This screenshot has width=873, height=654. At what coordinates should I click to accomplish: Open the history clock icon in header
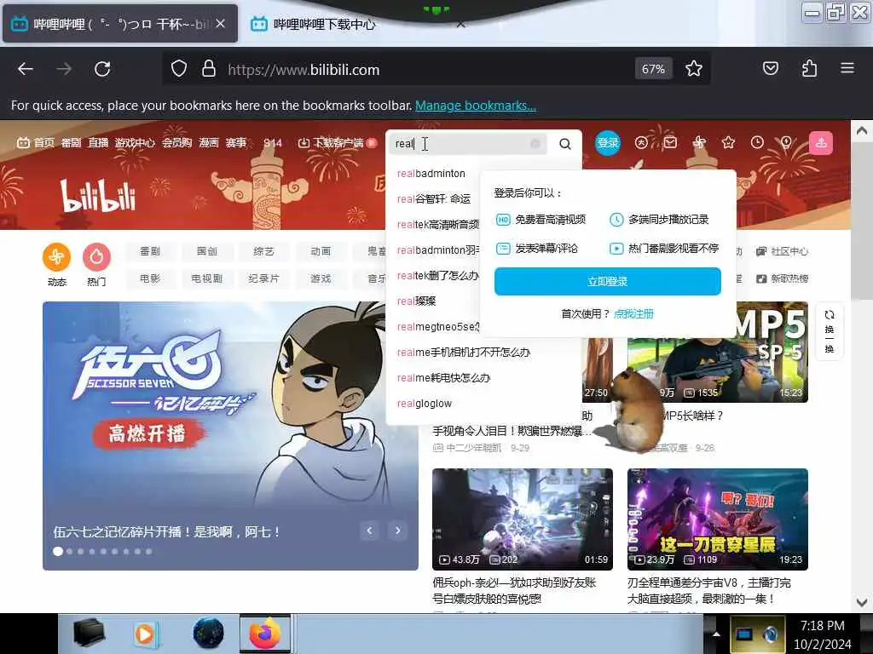pyautogui.click(x=757, y=143)
